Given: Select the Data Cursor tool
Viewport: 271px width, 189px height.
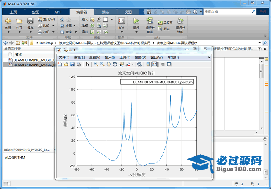Looking at the screenshot, I should (121, 64).
